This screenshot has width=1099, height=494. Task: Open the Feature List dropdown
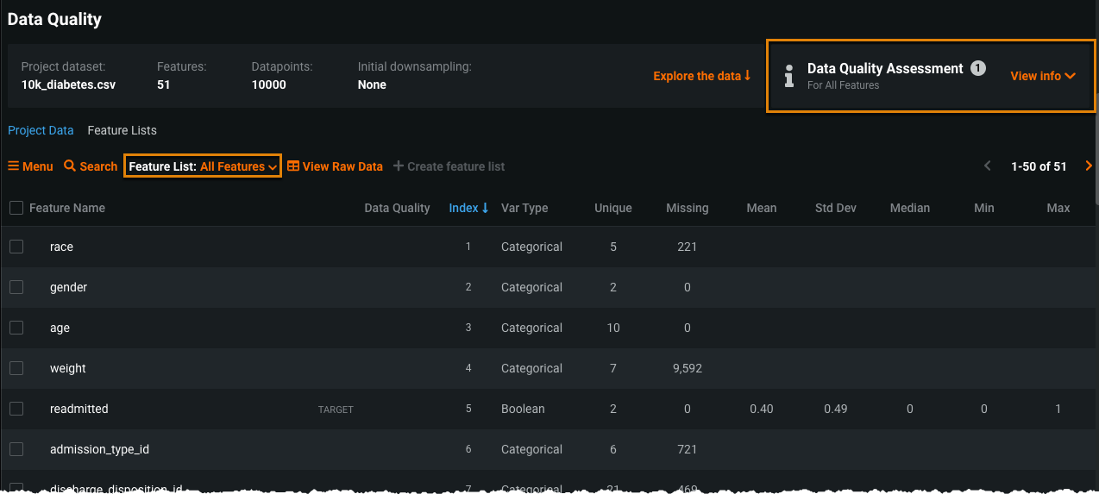pyautogui.click(x=203, y=166)
